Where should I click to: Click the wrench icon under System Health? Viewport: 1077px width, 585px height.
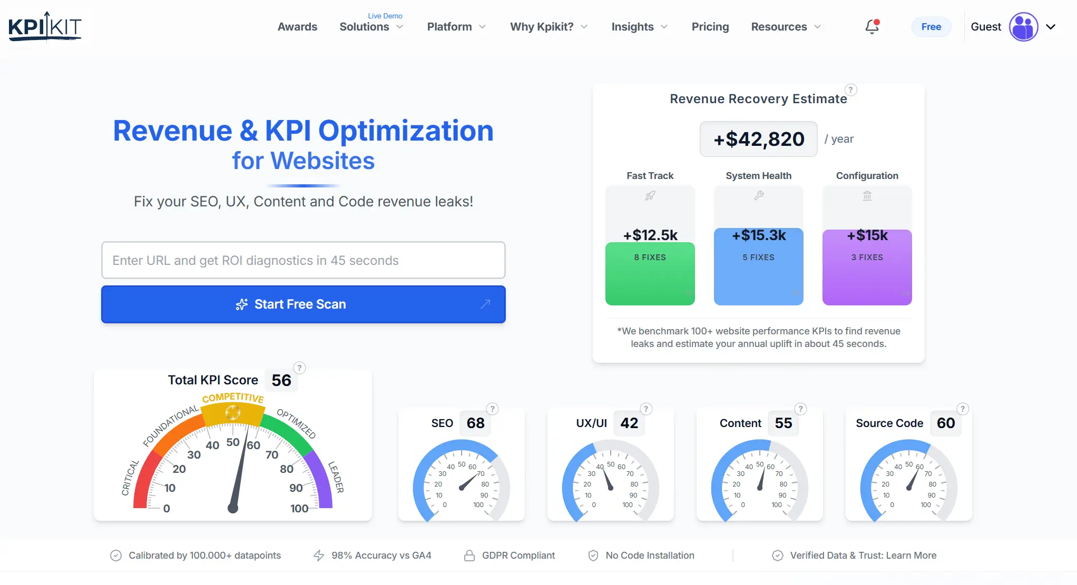[759, 195]
